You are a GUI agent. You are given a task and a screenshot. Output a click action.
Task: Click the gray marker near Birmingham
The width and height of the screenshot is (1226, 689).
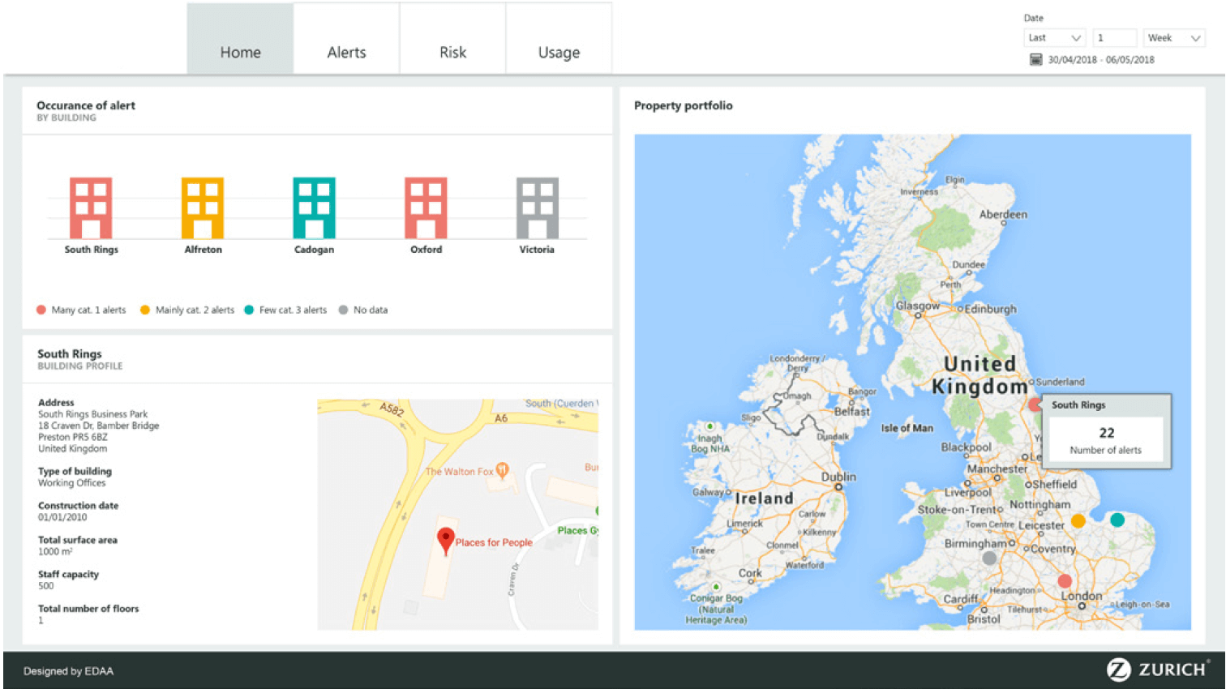click(x=988, y=558)
